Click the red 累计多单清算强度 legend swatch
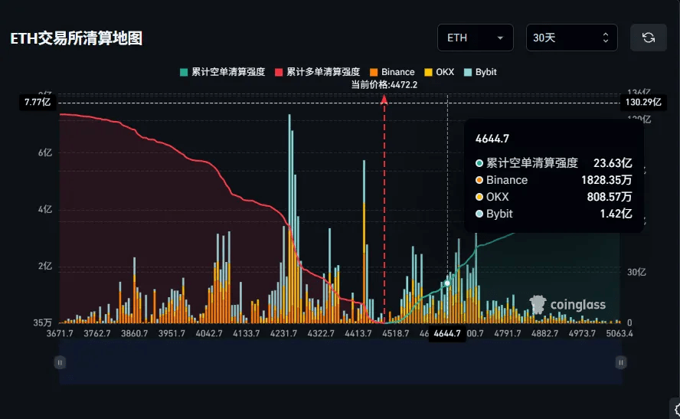Viewport: 680px width, 419px height. point(279,72)
